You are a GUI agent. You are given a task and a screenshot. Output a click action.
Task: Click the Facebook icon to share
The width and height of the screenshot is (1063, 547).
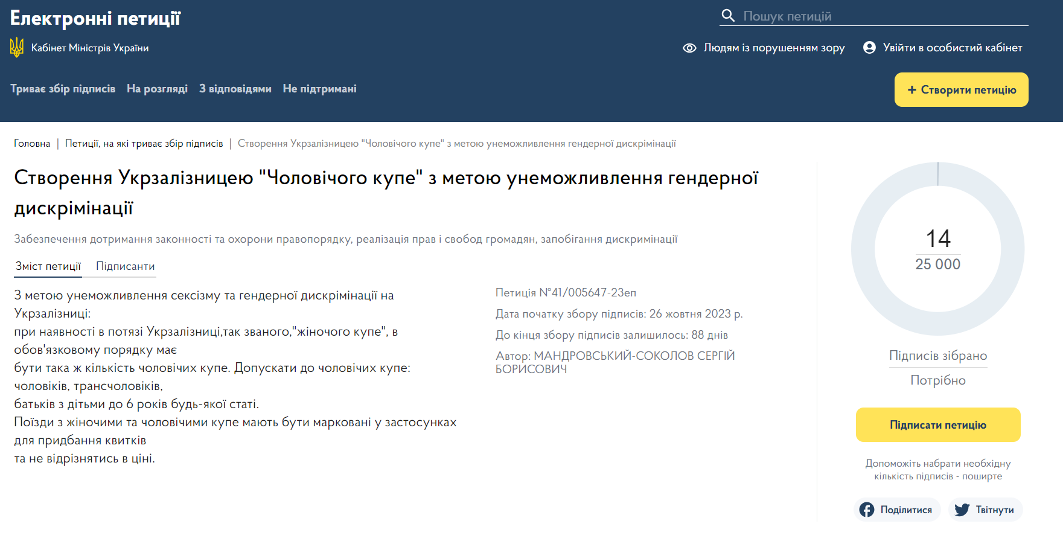(x=867, y=510)
